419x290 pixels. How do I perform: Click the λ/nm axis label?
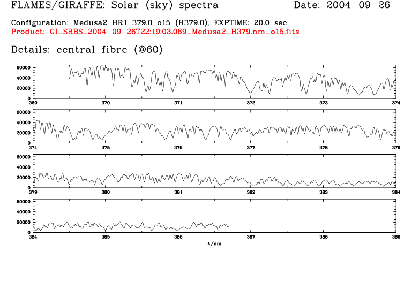(x=214, y=243)
